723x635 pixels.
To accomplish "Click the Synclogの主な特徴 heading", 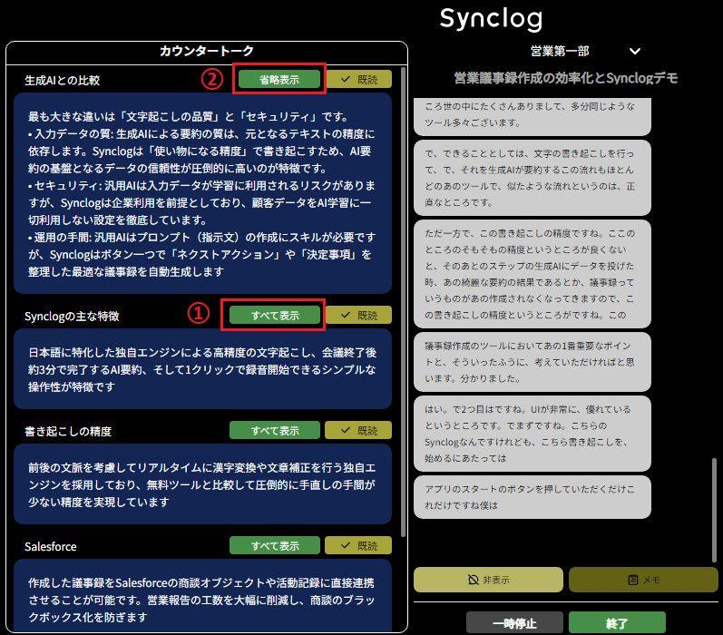I will 72,316.
